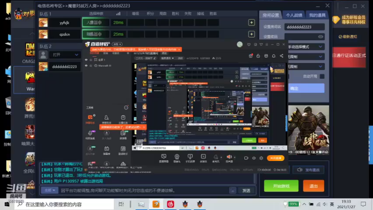This screenshot has height=210, width=373.
Task: Click plus button on qzdcn row
Action: (251, 34)
